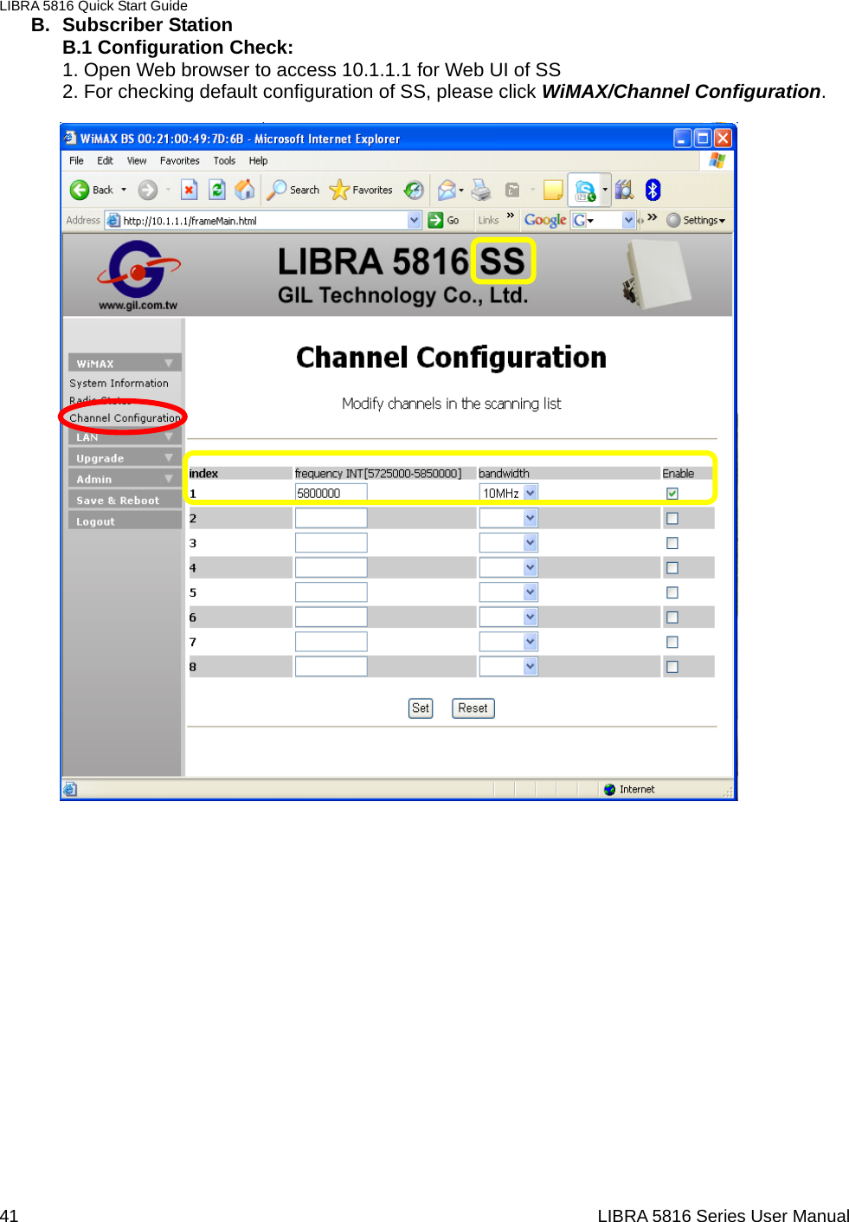Enable channel index 4 checkbox
The height and width of the screenshot is (1222, 849).
(x=672, y=568)
